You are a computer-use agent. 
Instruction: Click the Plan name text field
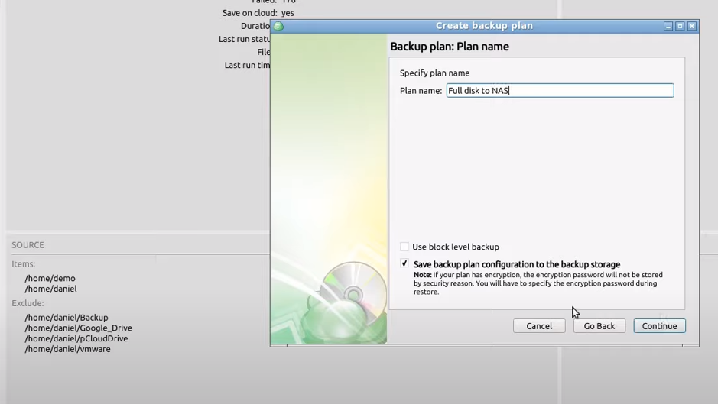click(560, 91)
